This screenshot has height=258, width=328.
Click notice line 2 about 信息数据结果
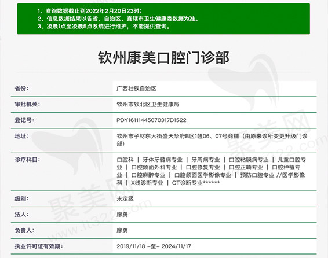[118, 19]
